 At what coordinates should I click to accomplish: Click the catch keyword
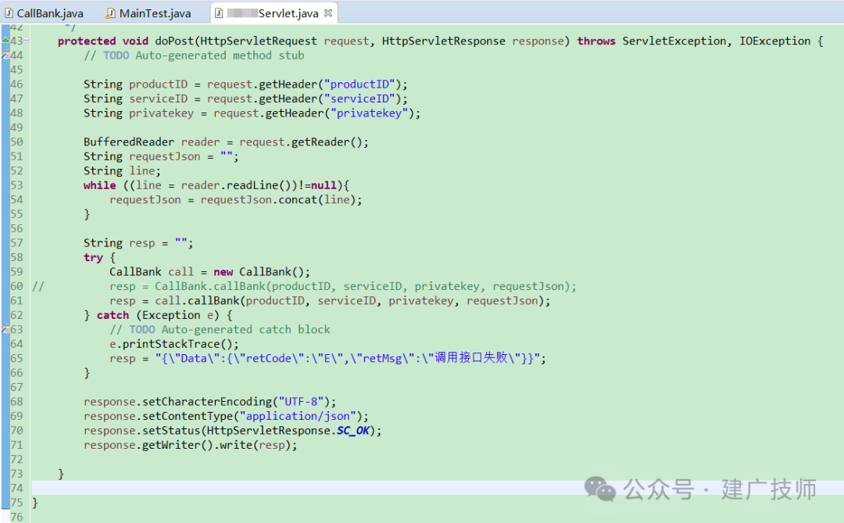(113, 315)
